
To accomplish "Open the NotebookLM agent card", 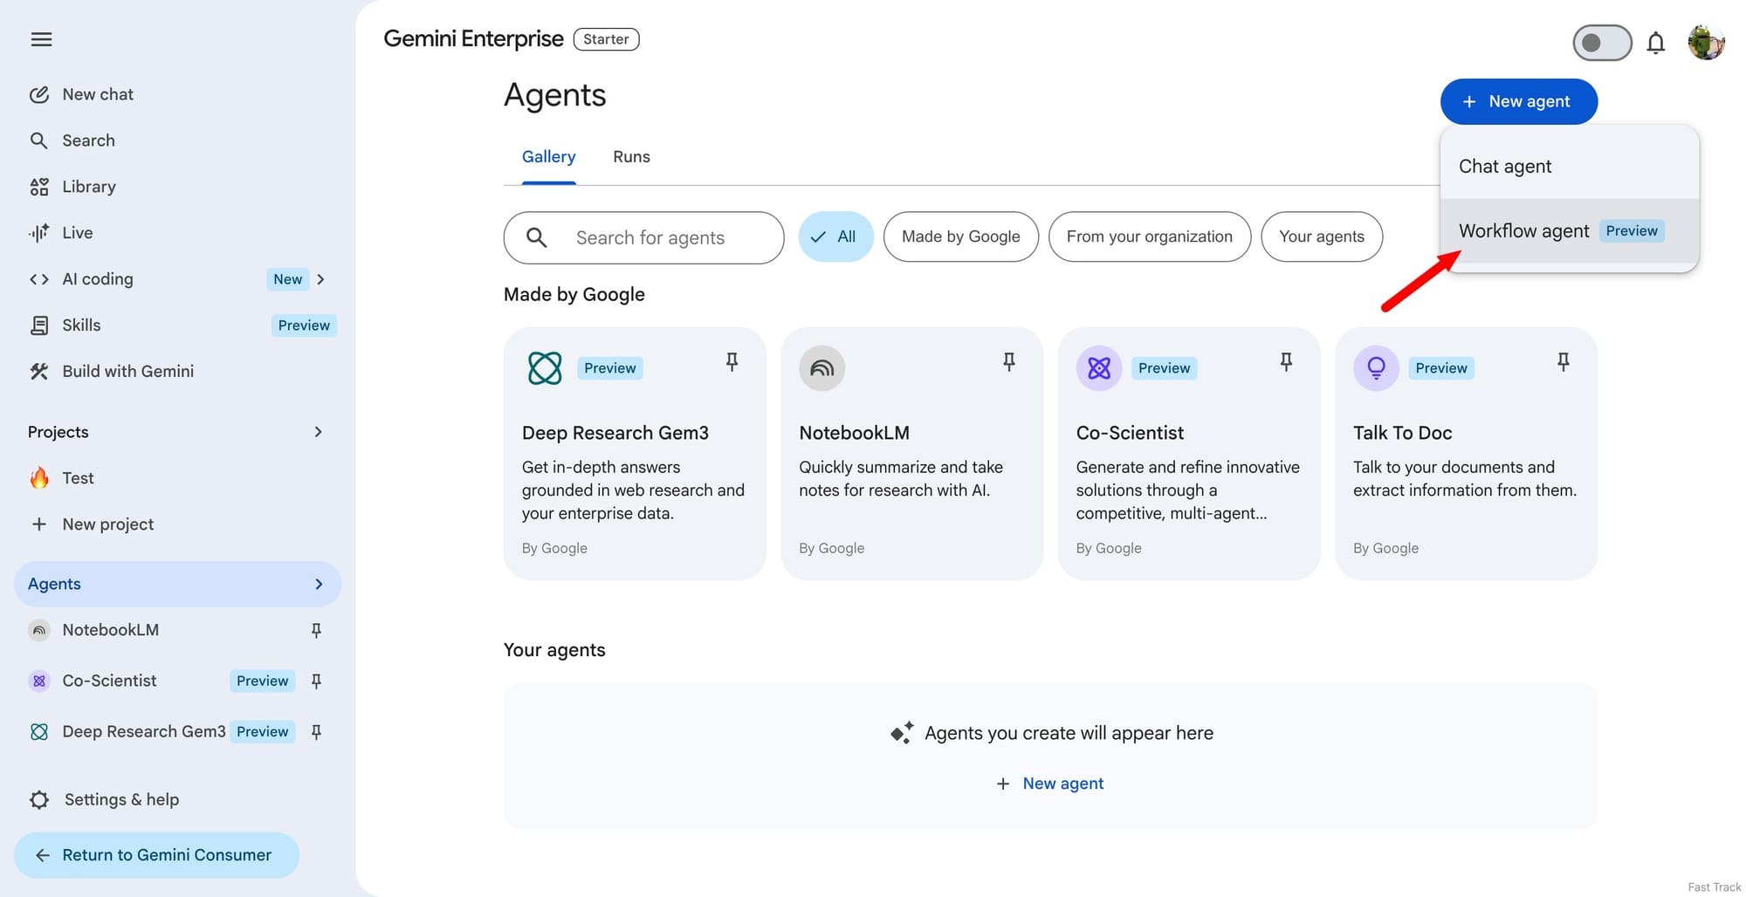I will click(911, 454).
